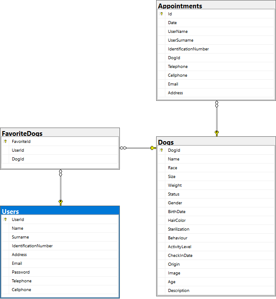Select the CheckInDate column in Dogs table

pyautogui.click(x=216, y=255)
